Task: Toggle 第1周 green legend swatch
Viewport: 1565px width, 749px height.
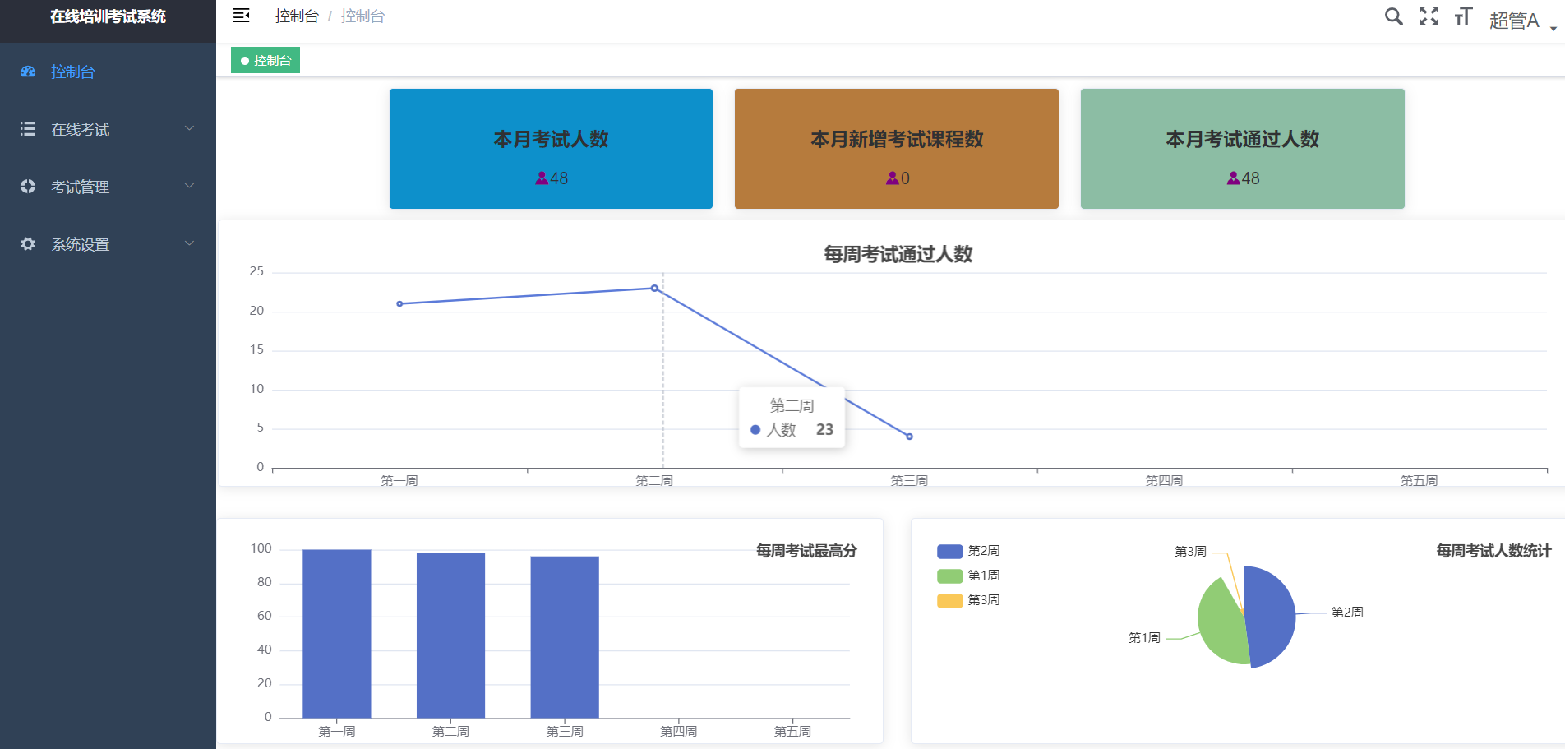Action: pyautogui.click(x=949, y=576)
